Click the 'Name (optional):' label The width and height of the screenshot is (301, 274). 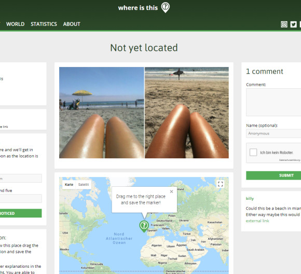[262, 126]
